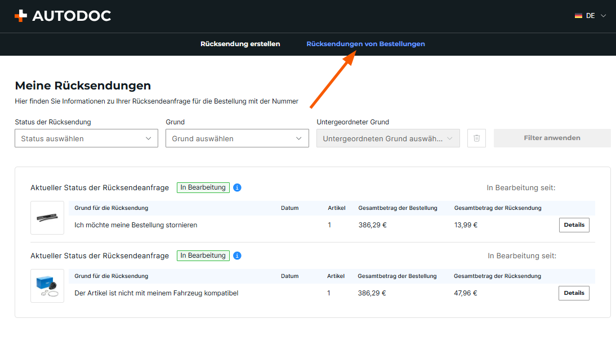
Task: Click the trash icon to clear filters
Action: [476, 138]
